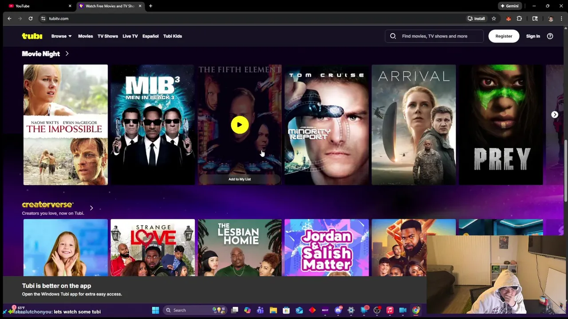Click the Register button
Image resolution: width=568 pixels, height=319 pixels.
click(x=504, y=36)
